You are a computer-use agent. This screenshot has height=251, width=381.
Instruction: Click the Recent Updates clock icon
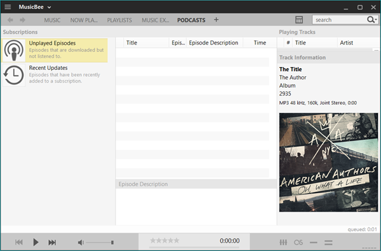14,75
